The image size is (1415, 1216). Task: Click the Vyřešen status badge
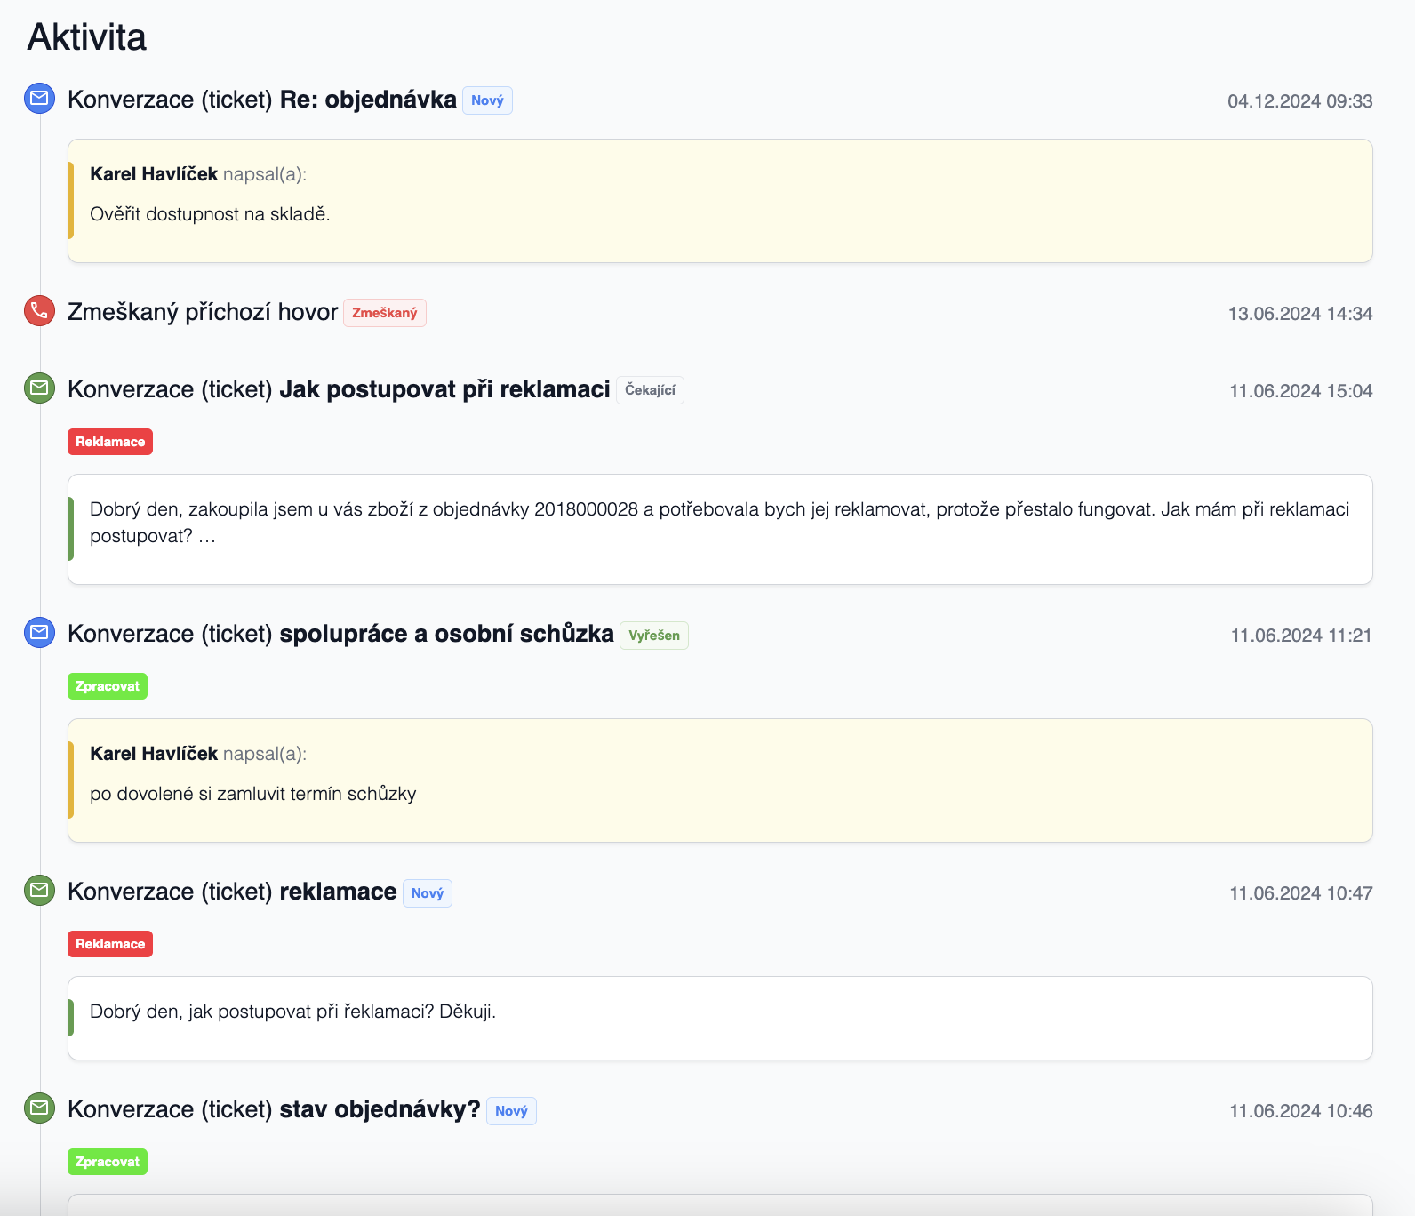click(653, 636)
